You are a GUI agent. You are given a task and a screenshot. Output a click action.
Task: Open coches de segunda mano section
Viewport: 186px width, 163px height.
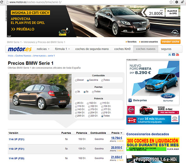coord(92,49)
